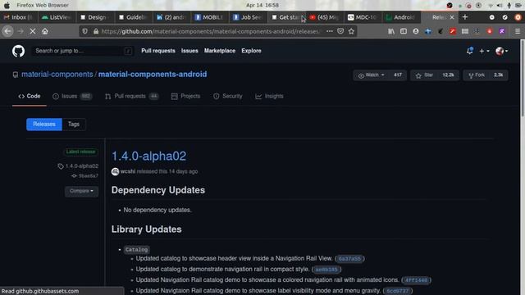
Task: Open global Pull requests in header
Action: (158, 51)
